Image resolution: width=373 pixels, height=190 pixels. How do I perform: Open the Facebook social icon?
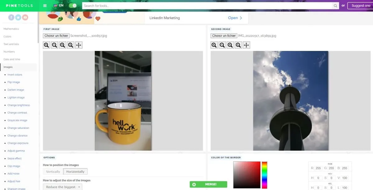click(12, 17)
